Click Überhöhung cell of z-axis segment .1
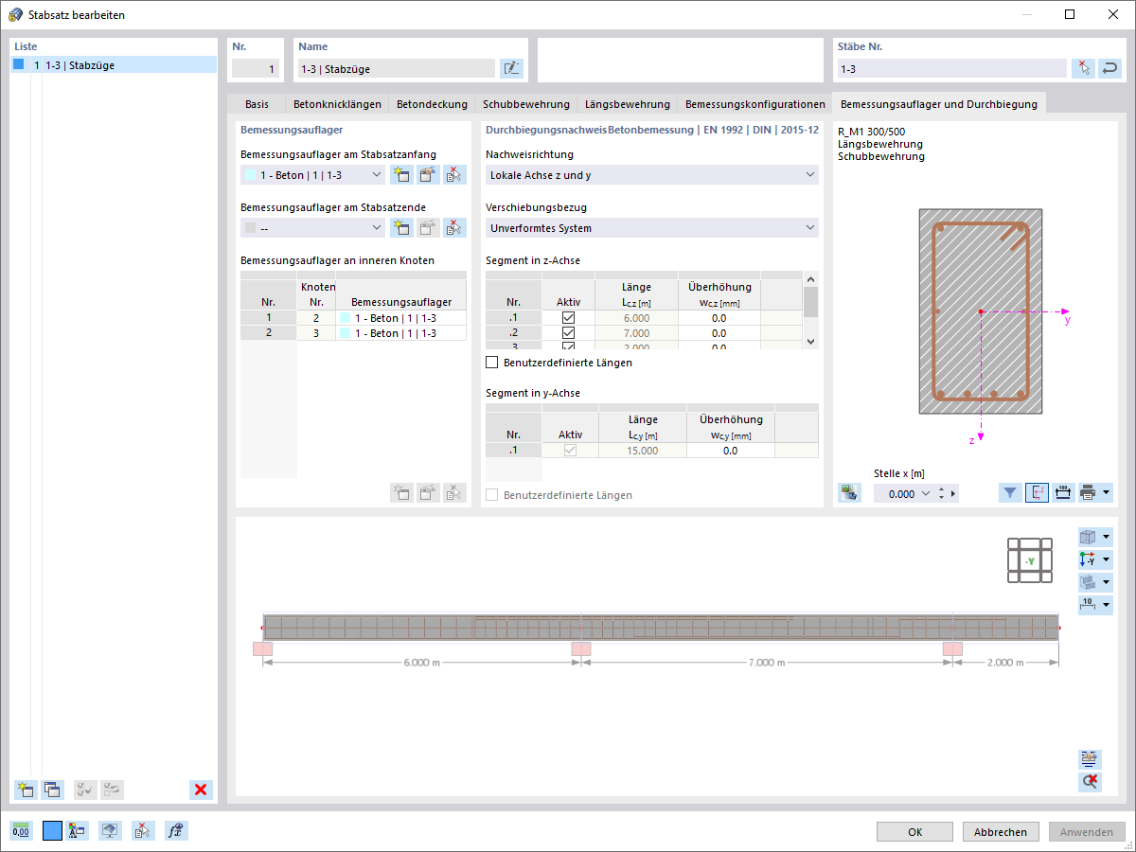 coord(719,318)
